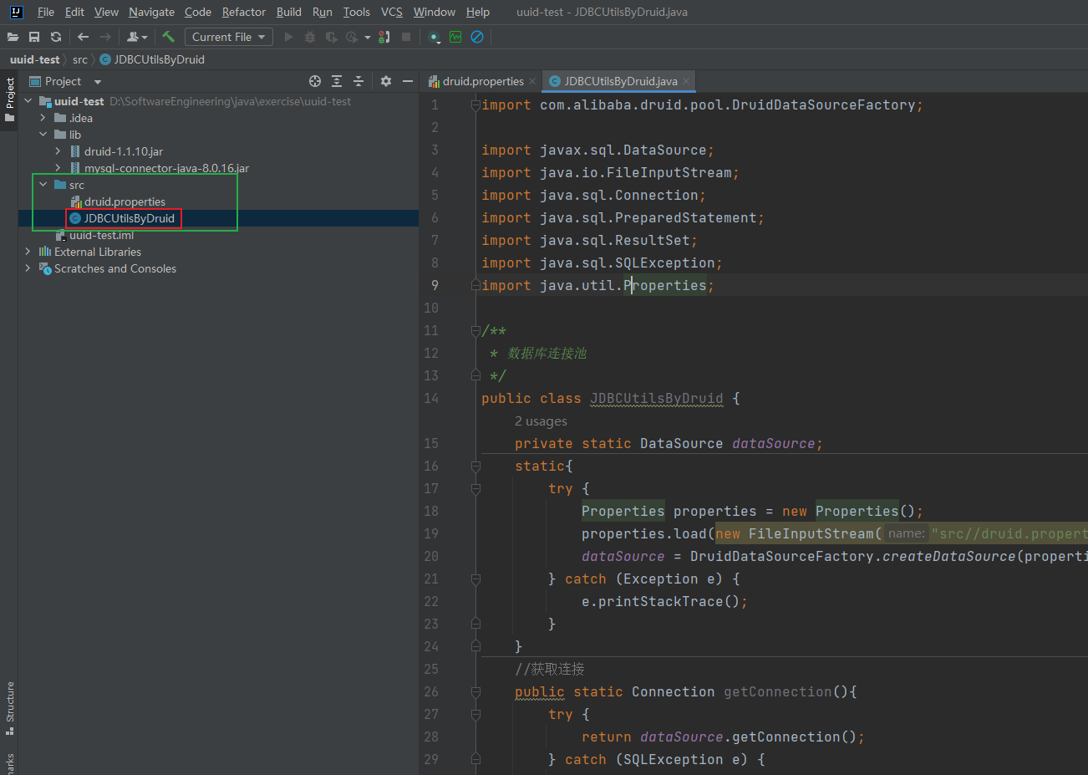Viewport: 1088px width, 775px height.
Task: Click the Reload from disk sync icon
Action: click(x=56, y=37)
